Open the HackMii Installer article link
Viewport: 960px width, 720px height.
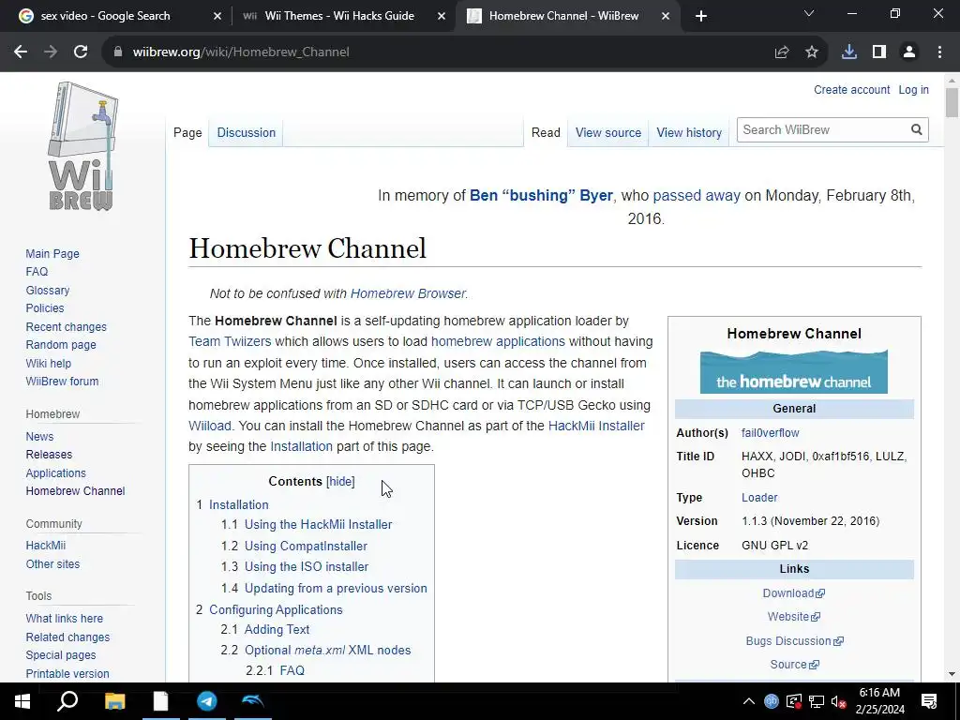pyautogui.click(x=595, y=426)
